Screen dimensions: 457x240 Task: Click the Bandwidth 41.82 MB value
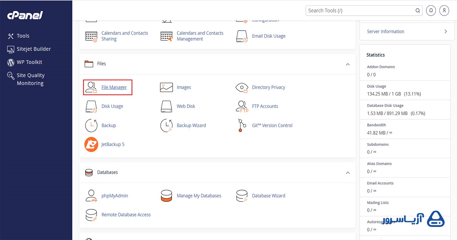pos(380,133)
